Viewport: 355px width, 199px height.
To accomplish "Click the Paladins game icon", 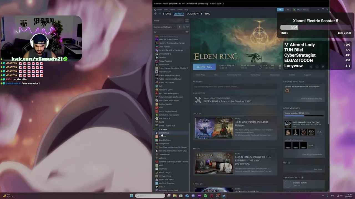I will coord(157,57).
